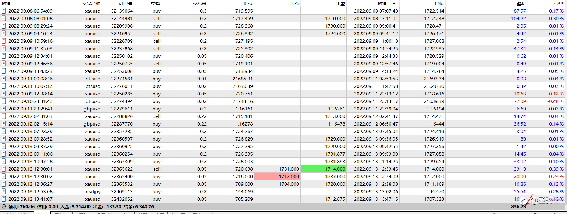Select the green highlighted 1714.000 take-profit cell
Image resolution: width=567 pixels, height=214 pixels.
pyautogui.click(x=323, y=169)
